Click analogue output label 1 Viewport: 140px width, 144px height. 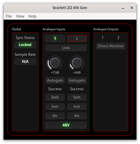tap(103, 38)
